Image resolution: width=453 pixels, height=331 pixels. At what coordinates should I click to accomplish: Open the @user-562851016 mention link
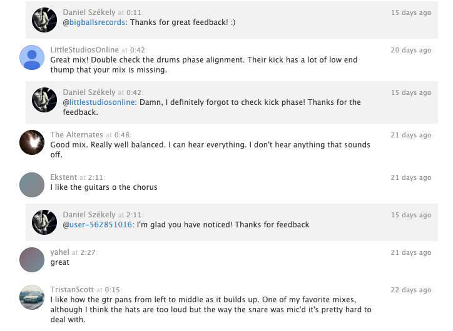(98, 225)
